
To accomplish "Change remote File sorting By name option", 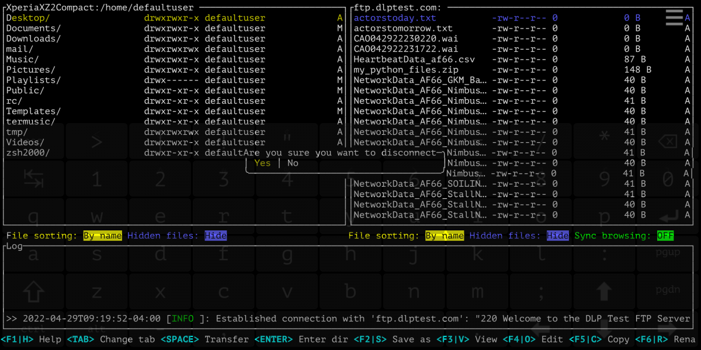I will pos(445,236).
